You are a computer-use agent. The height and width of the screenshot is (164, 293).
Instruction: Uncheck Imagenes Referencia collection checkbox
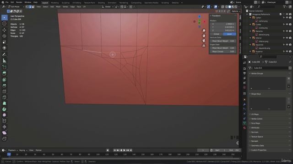281,14
